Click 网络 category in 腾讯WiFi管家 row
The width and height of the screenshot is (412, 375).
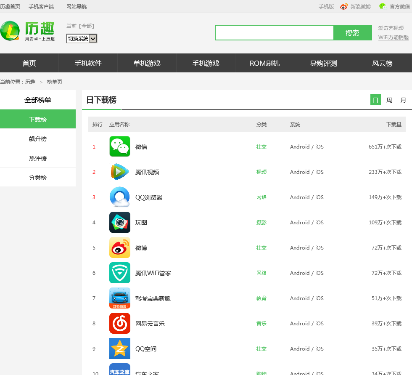pos(261,273)
